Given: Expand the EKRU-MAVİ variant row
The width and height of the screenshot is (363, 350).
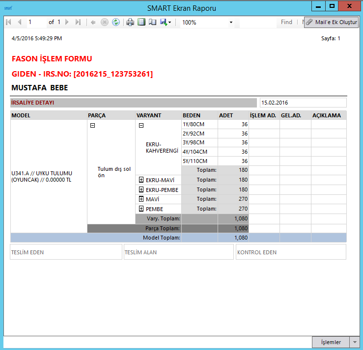Looking at the screenshot, I should (x=141, y=180).
